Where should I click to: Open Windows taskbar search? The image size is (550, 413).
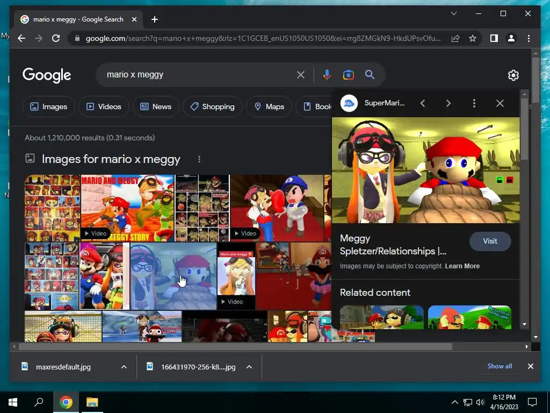(39, 402)
